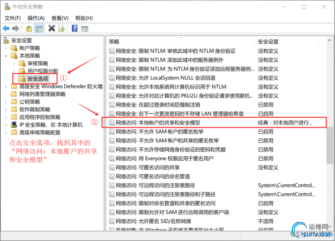335x241 pixels.
Task: Open the 操作(A) menu
Action: pos(36,18)
